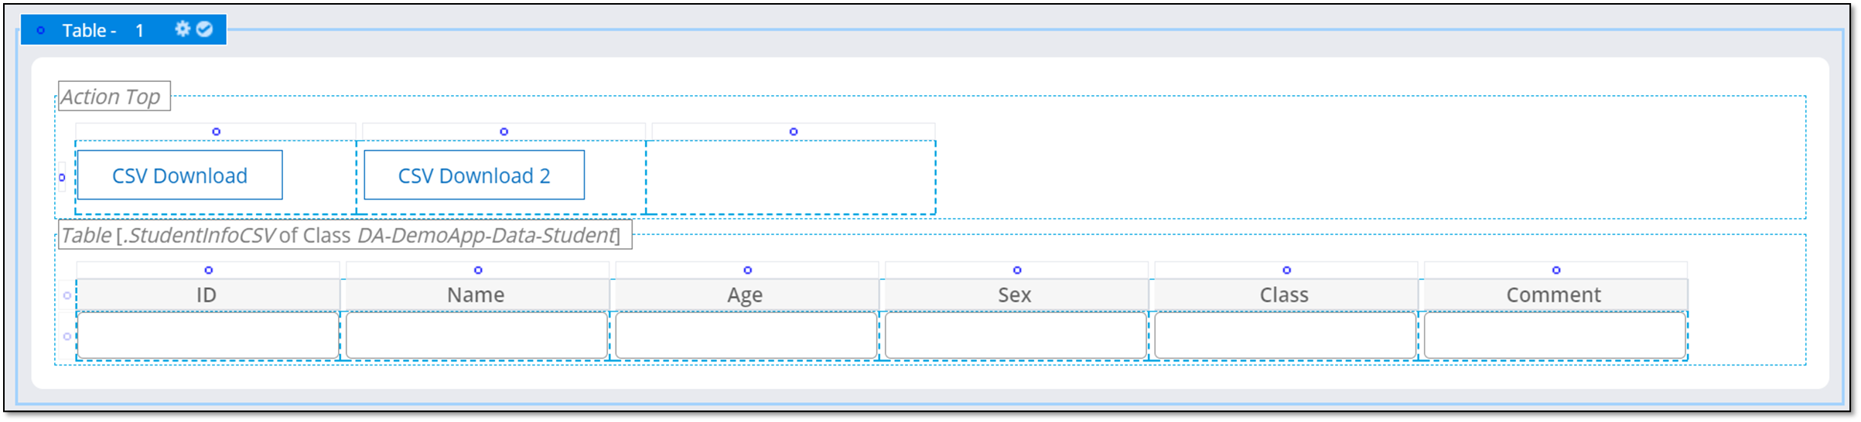
Task: Click the empty third cell in Action Top
Action: [790, 177]
